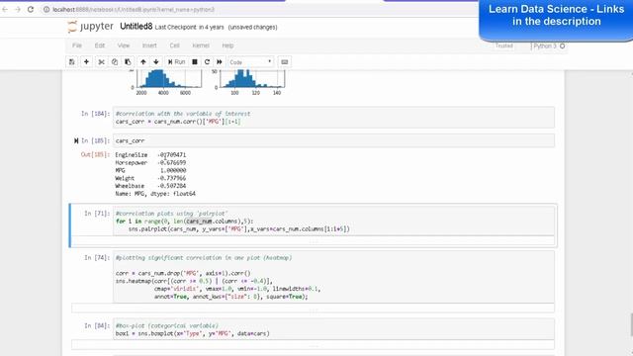Click the page vertical scrollbar thumb
Screen dimensions: 633x356
631,324
